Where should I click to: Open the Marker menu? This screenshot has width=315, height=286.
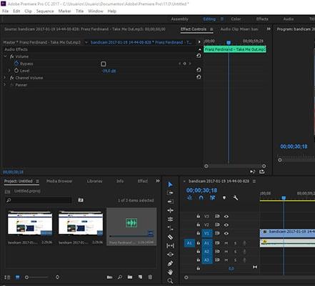[65, 11]
